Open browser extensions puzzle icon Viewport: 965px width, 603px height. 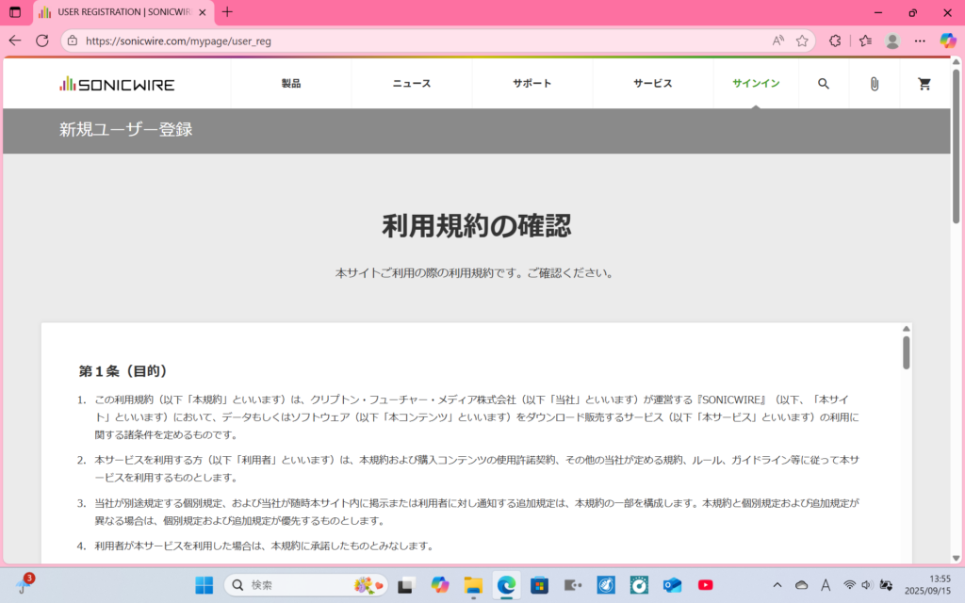(x=835, y=41)
